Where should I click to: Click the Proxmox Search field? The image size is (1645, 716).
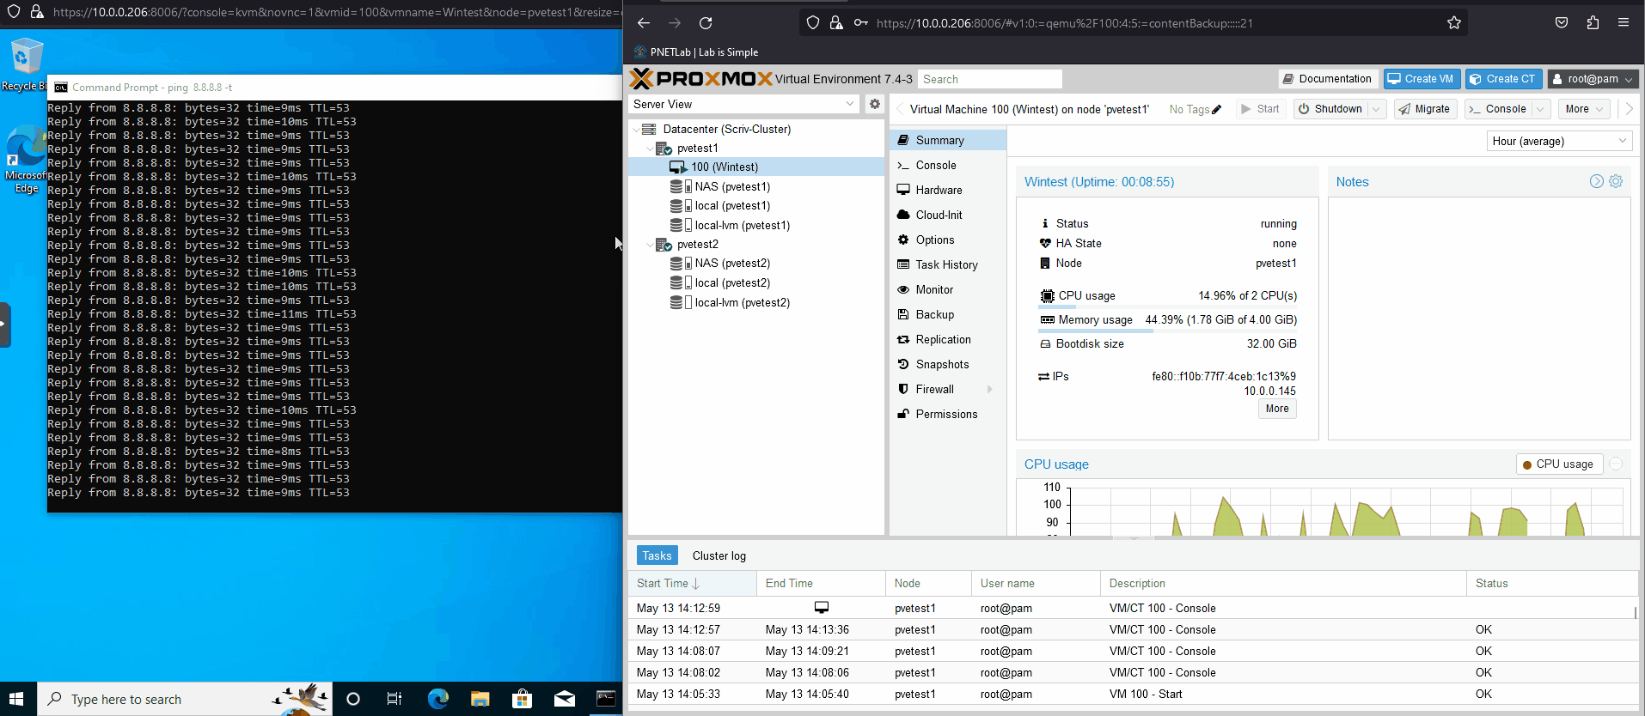[990, 79]
